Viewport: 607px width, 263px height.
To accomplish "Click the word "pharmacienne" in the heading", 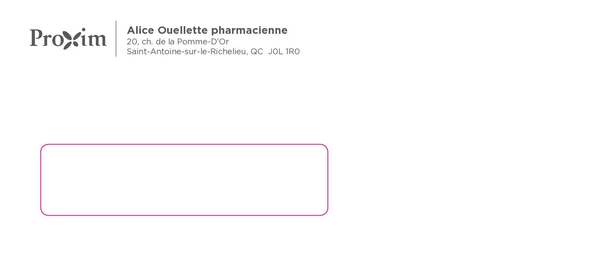I will pos(249,30).
